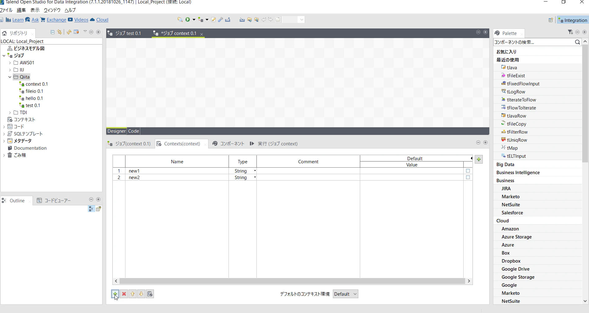
Task: Open the default context environment dropdown
Action: 346,294
